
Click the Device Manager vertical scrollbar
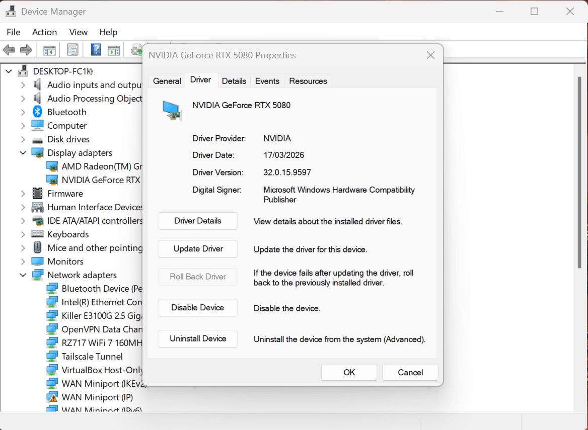[x=580, y=173]
